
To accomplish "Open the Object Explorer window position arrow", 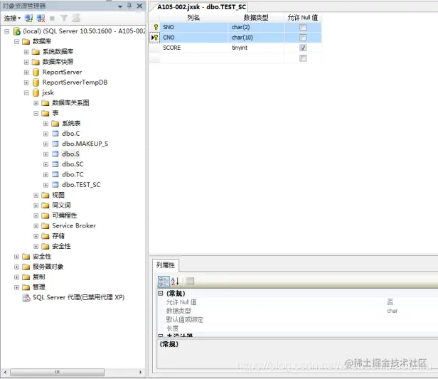I will tap(120, 6).
